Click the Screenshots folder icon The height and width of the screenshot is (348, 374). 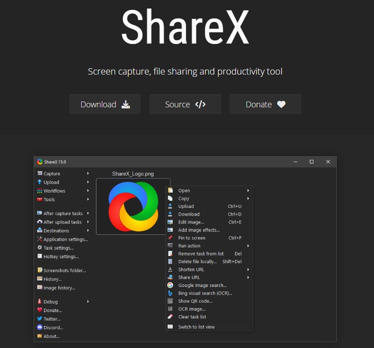click(39, 270)
